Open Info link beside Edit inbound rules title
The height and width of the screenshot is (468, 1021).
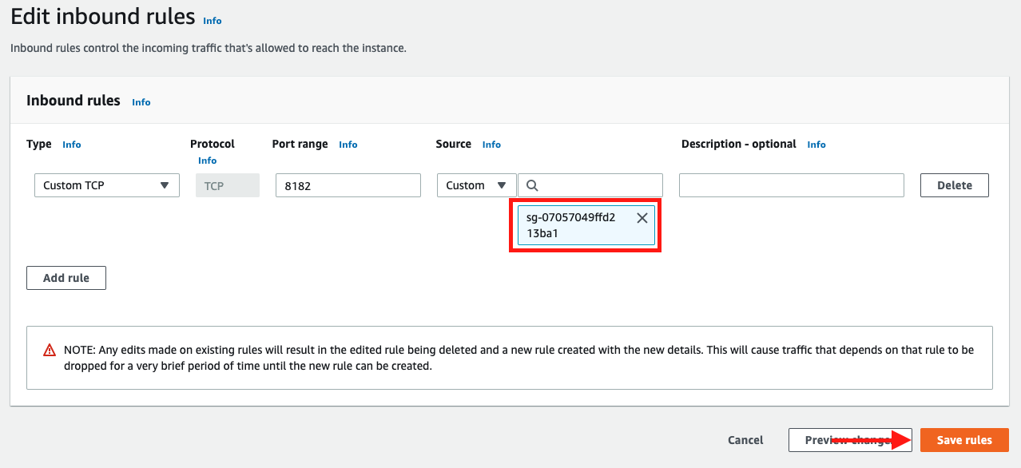[213, 21]
